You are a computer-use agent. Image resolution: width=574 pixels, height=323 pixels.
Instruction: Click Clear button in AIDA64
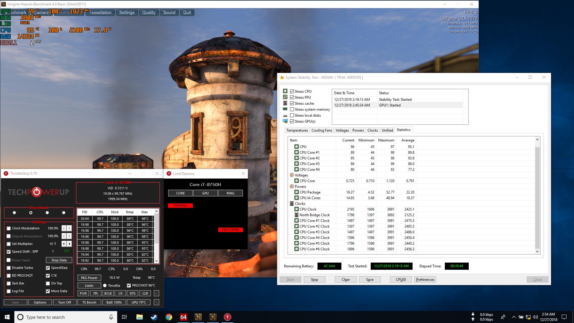pyautogui.click(x=346, y=280)
